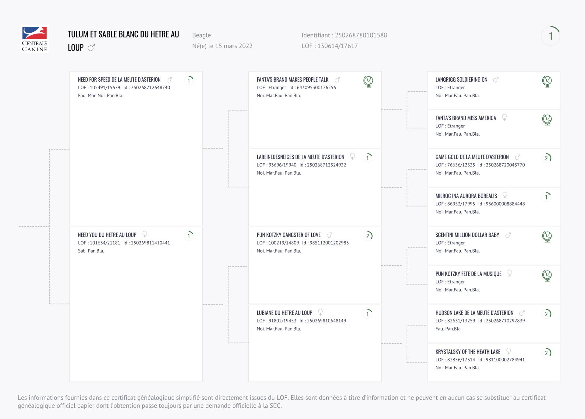Open NEED FOR SPEED DE LA MEUTE D'ASTERION

[x=119, y=80]
